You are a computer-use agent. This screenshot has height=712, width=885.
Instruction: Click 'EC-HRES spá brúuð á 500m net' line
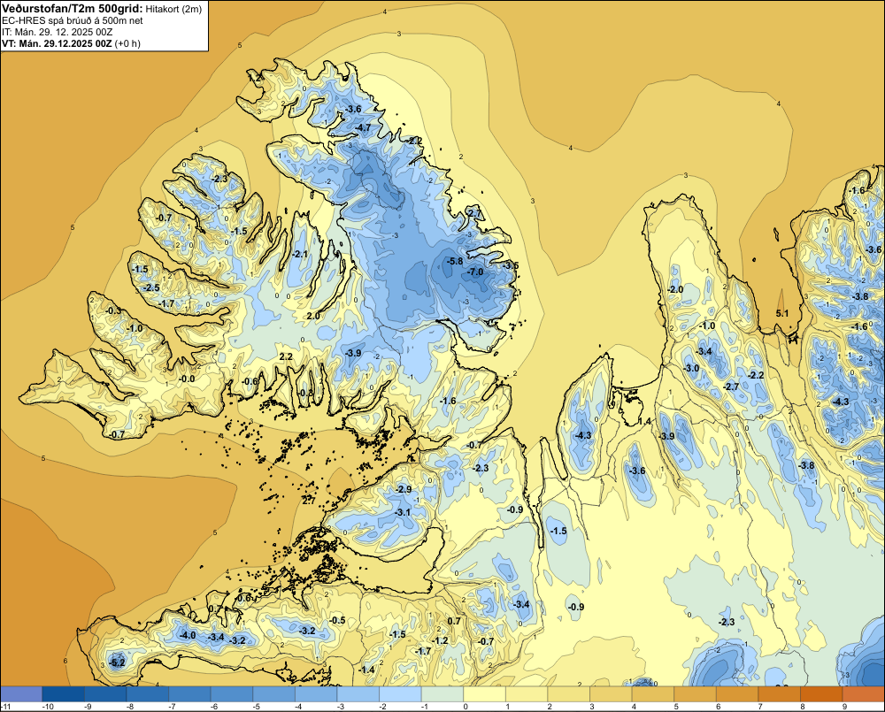[x=73, y=21]
